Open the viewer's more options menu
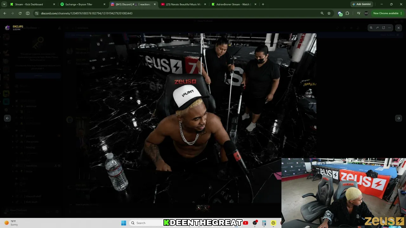Image resolution: width=406 pixels, height=228 pixels. [390, 28]
